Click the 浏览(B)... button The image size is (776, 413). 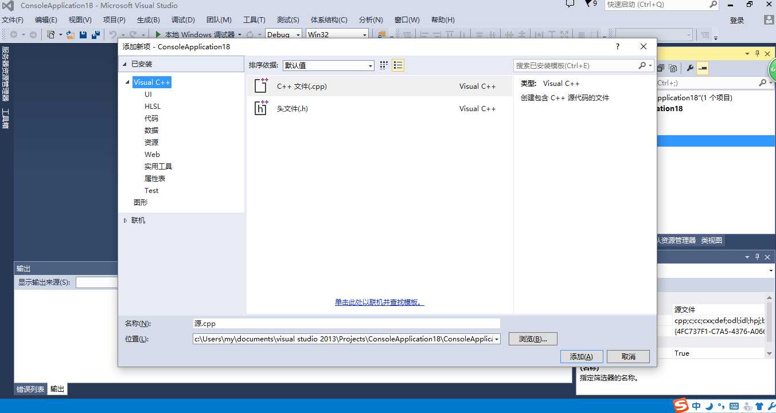[533, 339]
